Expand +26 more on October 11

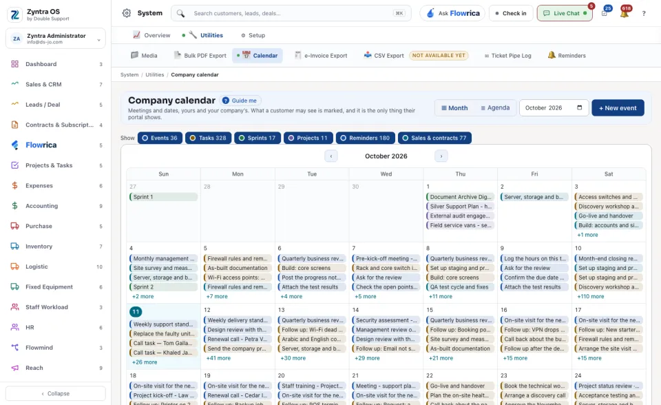tap(145, 362)
